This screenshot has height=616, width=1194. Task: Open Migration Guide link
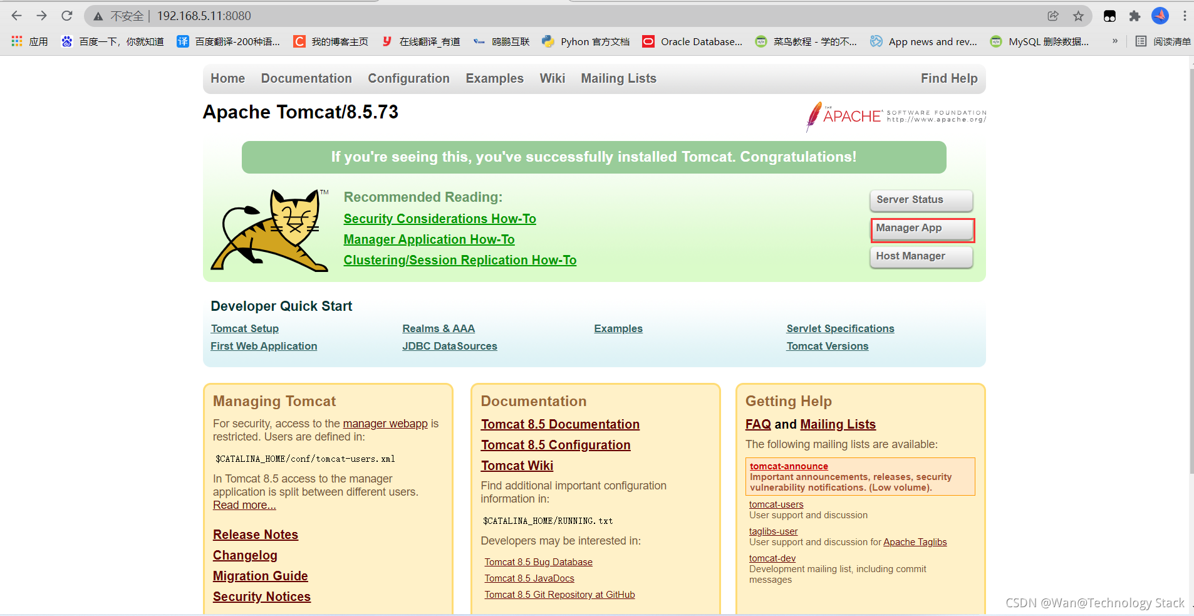click(261, 576)
